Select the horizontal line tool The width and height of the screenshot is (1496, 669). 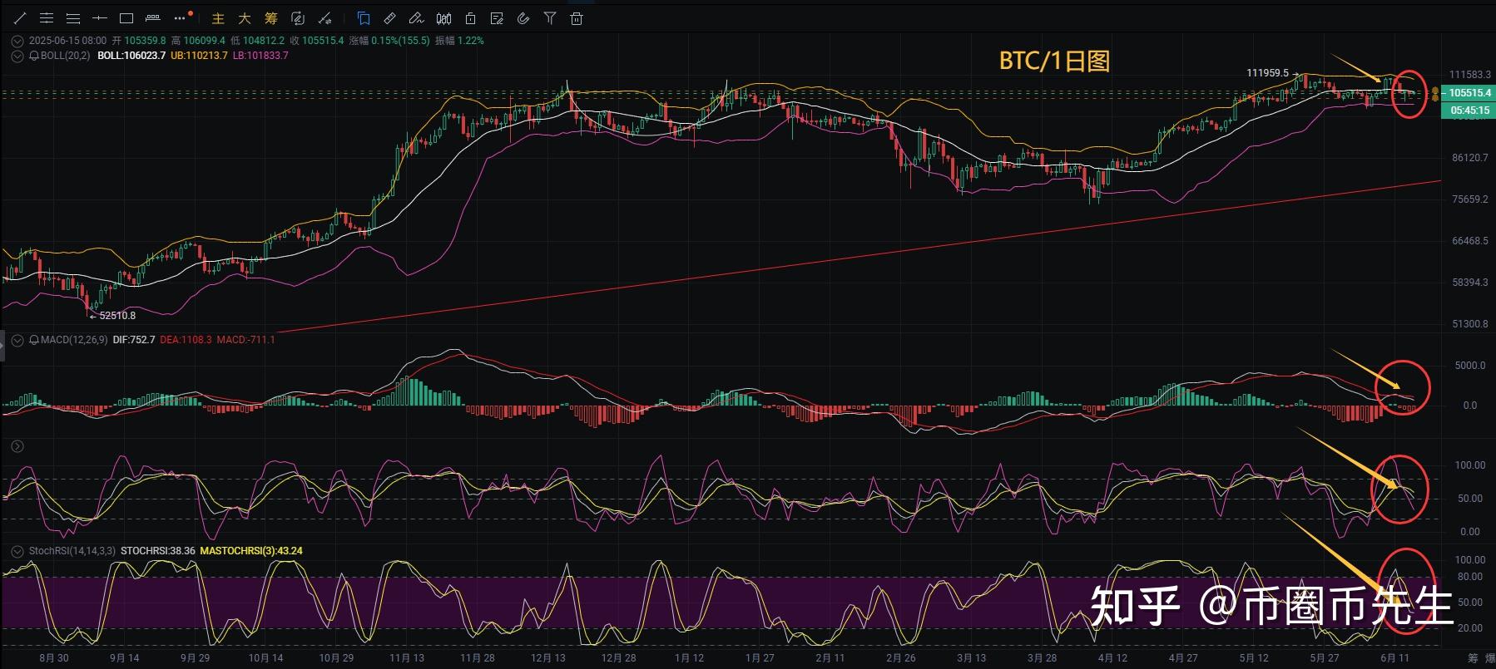(x=100, y=17)
